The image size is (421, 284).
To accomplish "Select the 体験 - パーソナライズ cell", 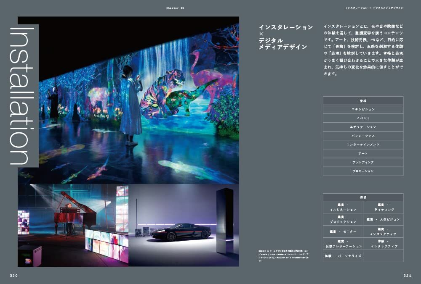I will (343, 256).
